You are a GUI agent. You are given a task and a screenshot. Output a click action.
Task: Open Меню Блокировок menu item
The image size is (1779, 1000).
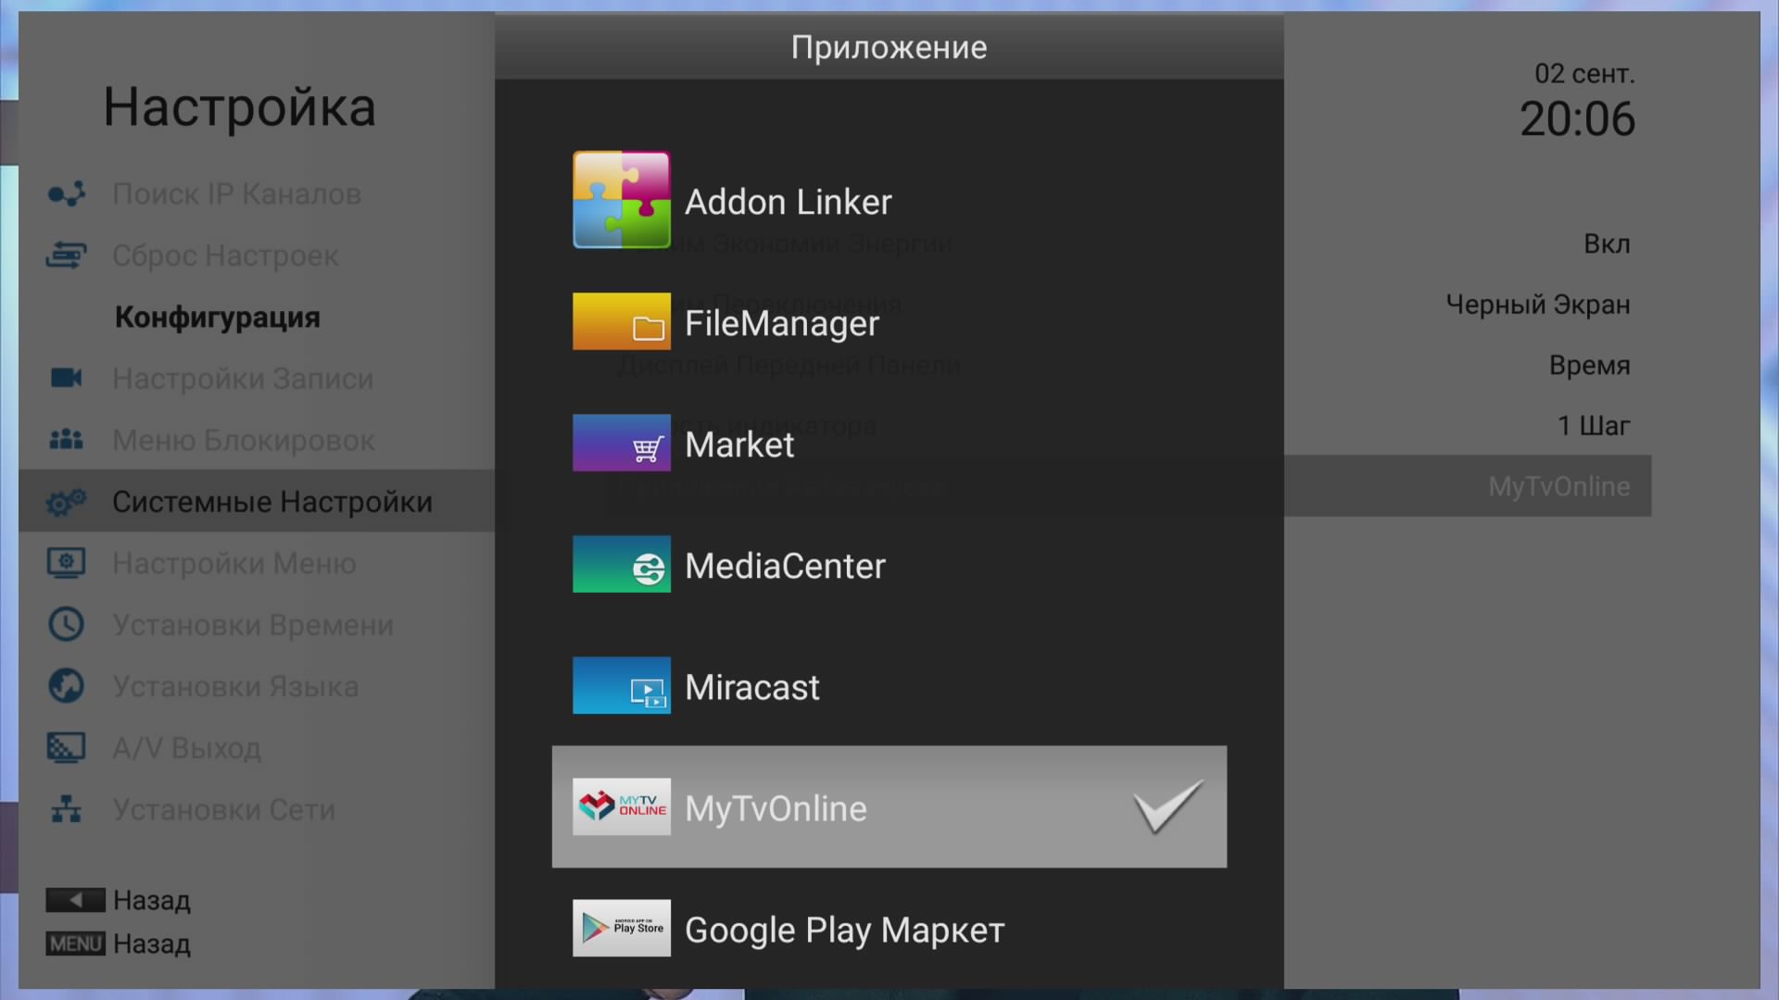coord(244,440)
